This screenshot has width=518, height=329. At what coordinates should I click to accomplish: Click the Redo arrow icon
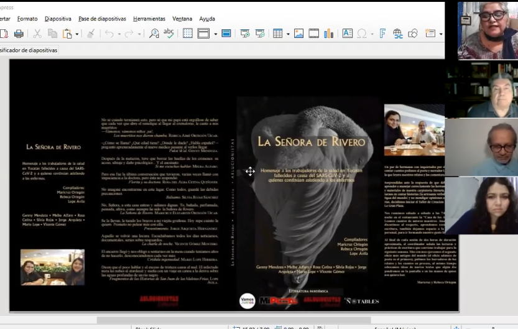[129, 34]
